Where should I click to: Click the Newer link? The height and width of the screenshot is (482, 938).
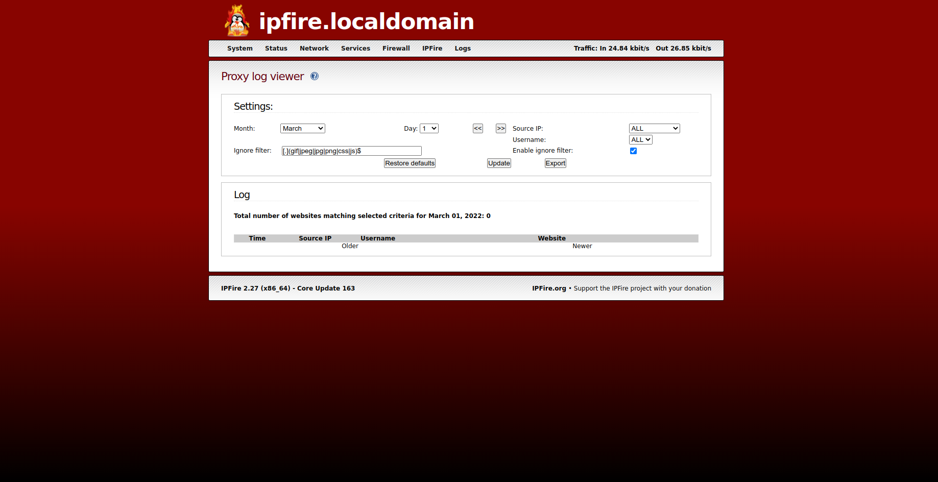click(582, 246)
